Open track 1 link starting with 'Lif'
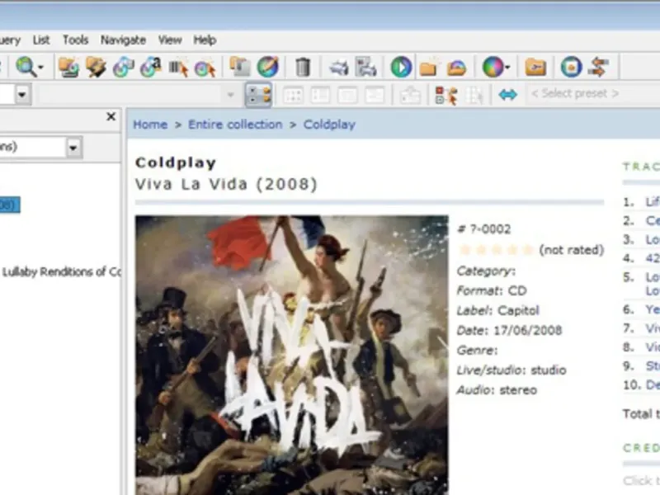The width and height of the screenshot is (660, 495). coord(653,202)
